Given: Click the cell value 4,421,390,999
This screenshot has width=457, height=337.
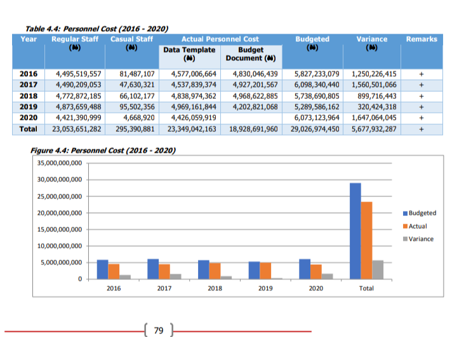Looking at the screenshot, I should (79, 117).
